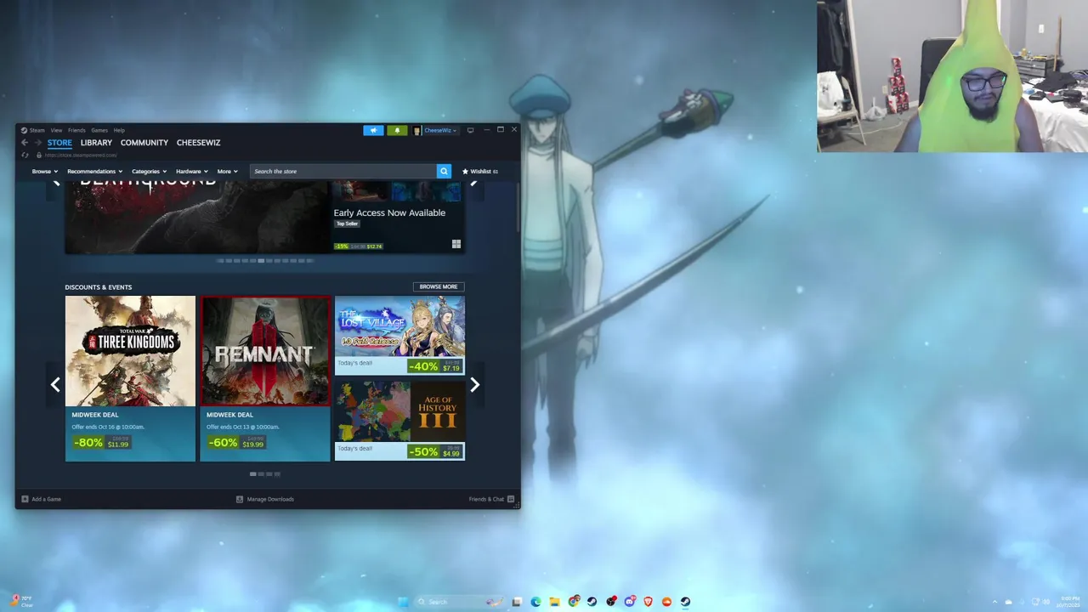
Task: Open the orange cloud app in taskbar
Action: point(666,602)
